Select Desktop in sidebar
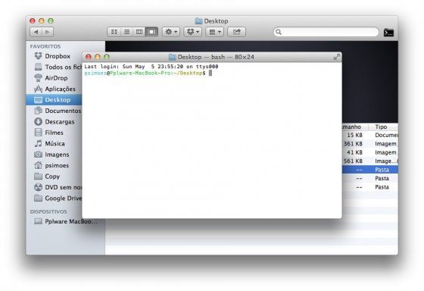The height and width of the screenshot is (291, 424). pyautogui.click(x=54, y=100)
